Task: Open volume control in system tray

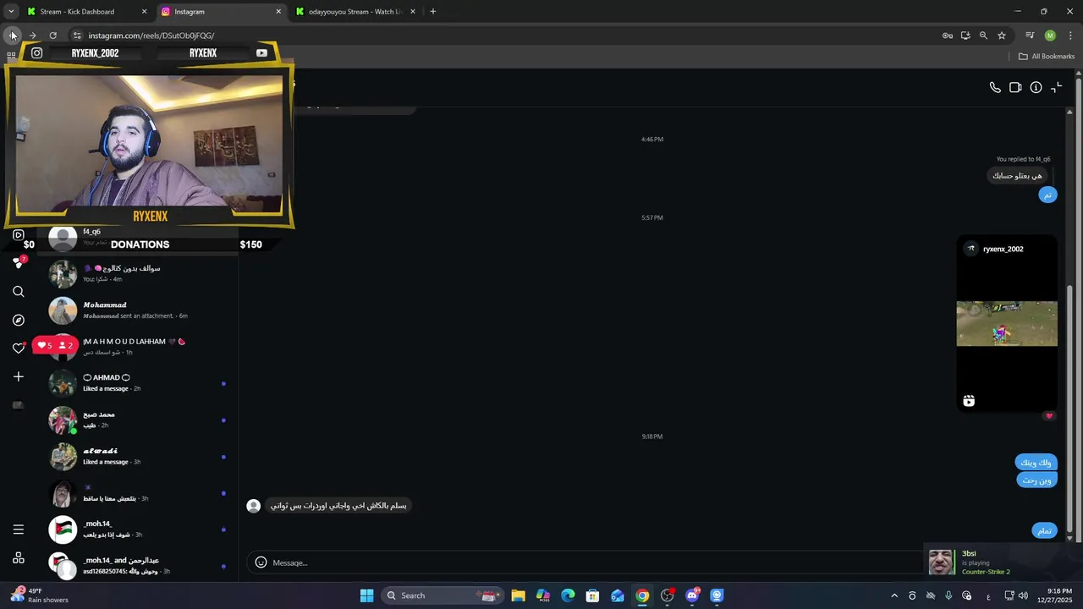Action: (x=1023, y=595)
